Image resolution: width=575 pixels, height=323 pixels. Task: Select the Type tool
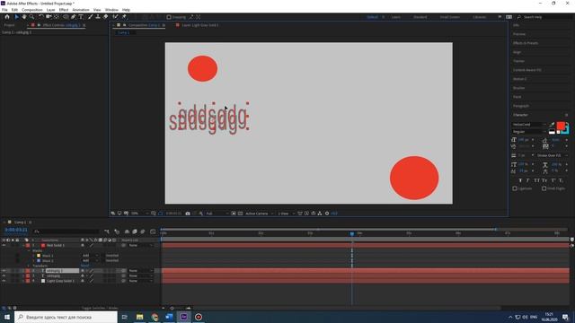pos(81,17)
